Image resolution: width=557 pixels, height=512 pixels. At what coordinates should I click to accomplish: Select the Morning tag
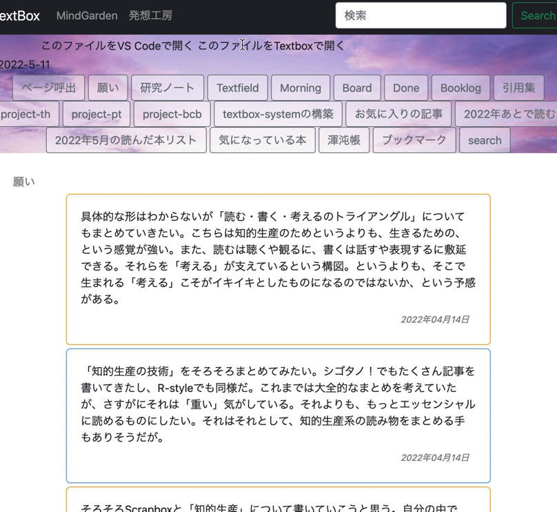pyautogui.click(x=300, y=88)
